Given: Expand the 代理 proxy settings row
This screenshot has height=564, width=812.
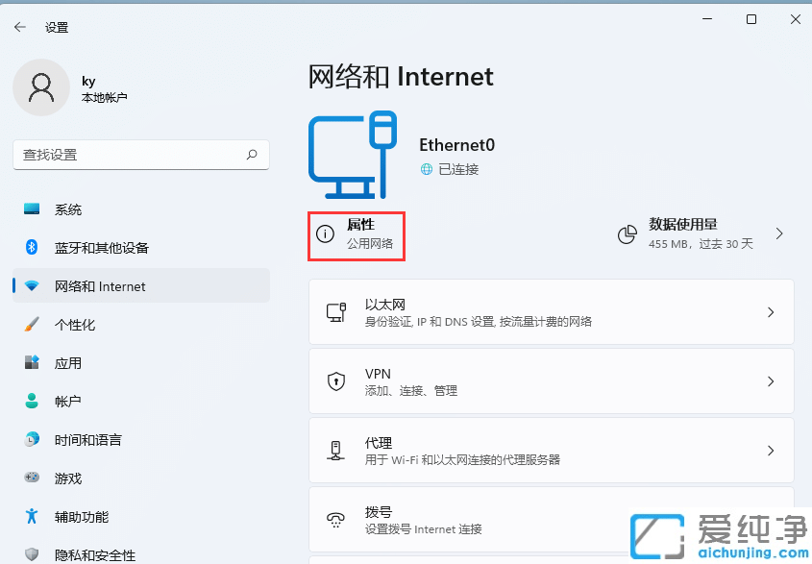Looking at the screenshot, I should point(551,450).
